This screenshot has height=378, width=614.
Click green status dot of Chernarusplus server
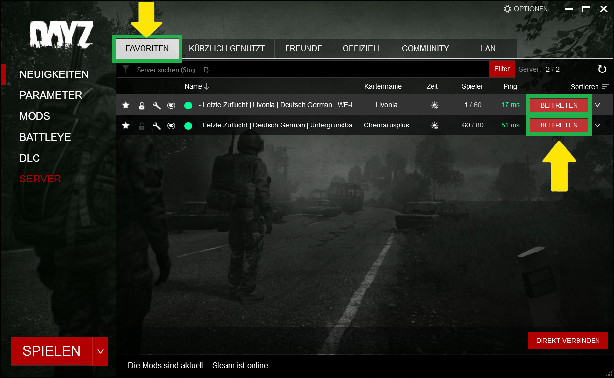(188, 126)
